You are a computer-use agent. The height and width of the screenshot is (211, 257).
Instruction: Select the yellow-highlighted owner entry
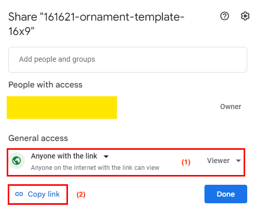point(62,108)
